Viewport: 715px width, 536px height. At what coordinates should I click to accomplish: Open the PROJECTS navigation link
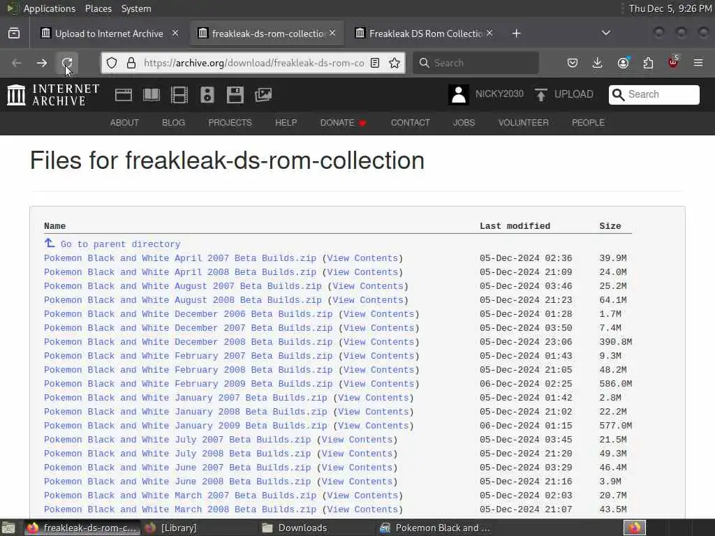[230, 123]
